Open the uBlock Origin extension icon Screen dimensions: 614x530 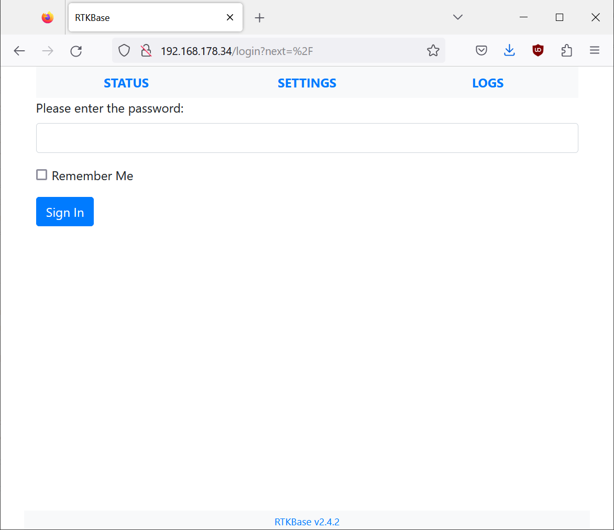[538, 51]
